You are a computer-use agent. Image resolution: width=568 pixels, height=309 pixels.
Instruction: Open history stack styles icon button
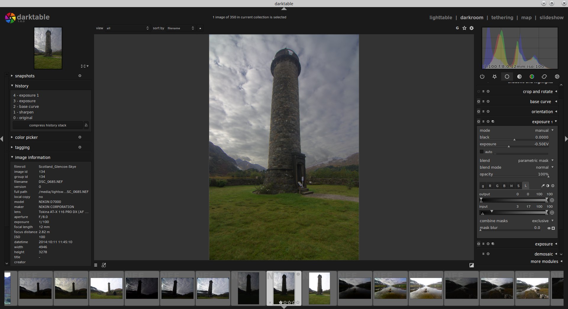(x=86, y=125)
